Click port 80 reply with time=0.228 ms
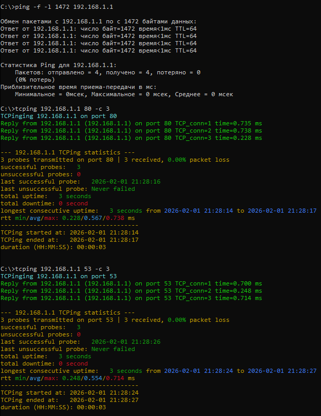 (x=131, y=138)
